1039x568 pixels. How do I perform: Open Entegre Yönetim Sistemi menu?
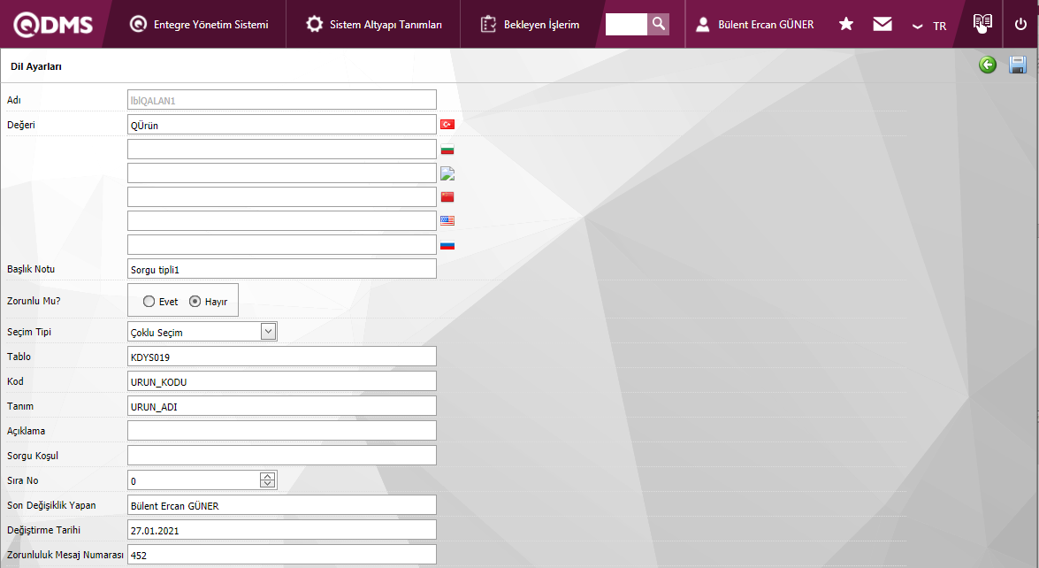pyautogui.click(x=199, y=25)
